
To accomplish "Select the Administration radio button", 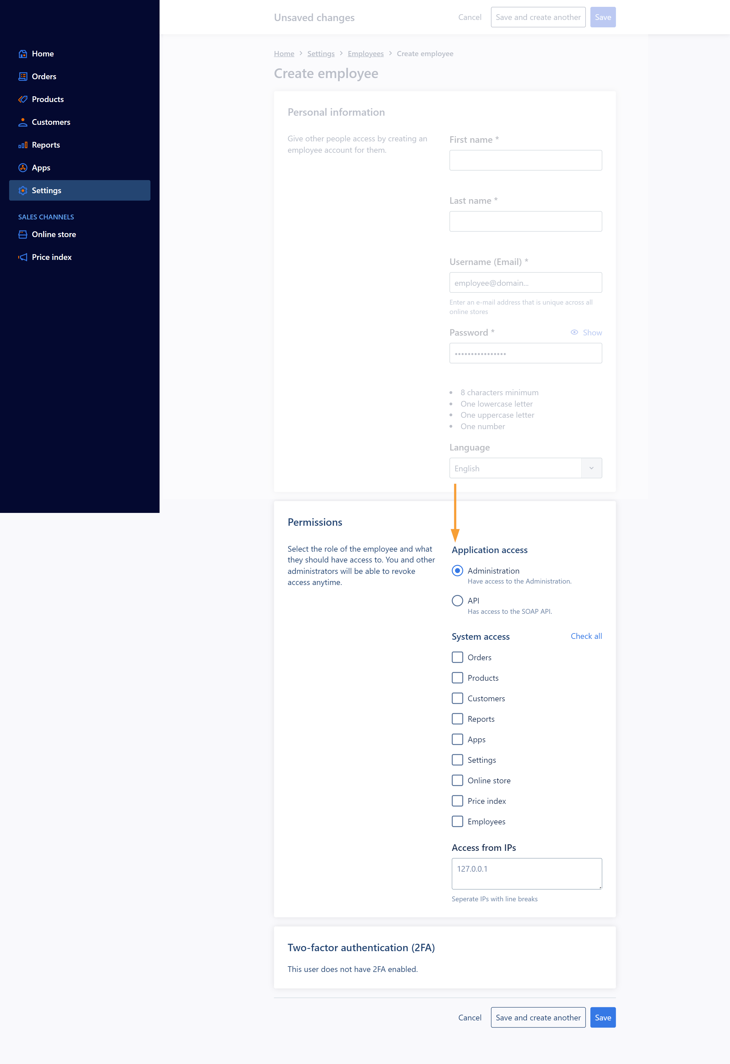I will 458,571.
